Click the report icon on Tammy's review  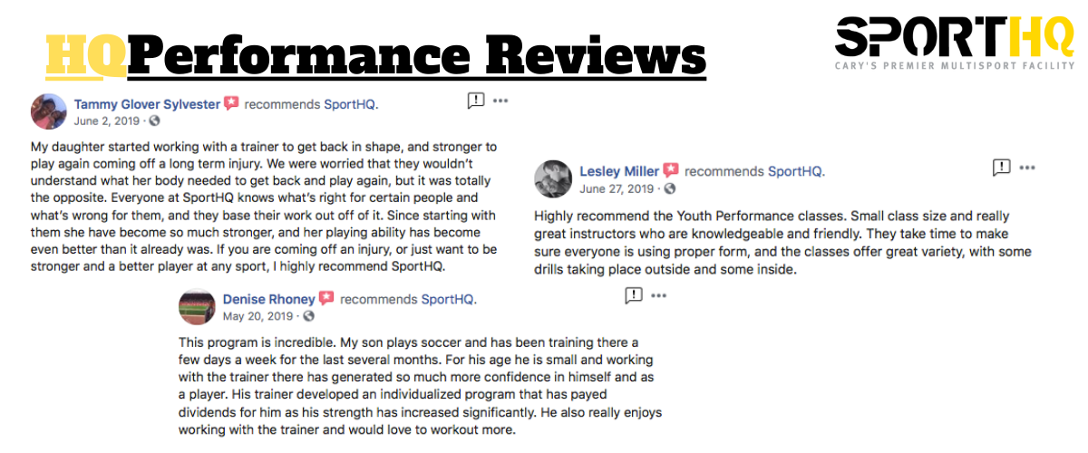coord(476,101)
